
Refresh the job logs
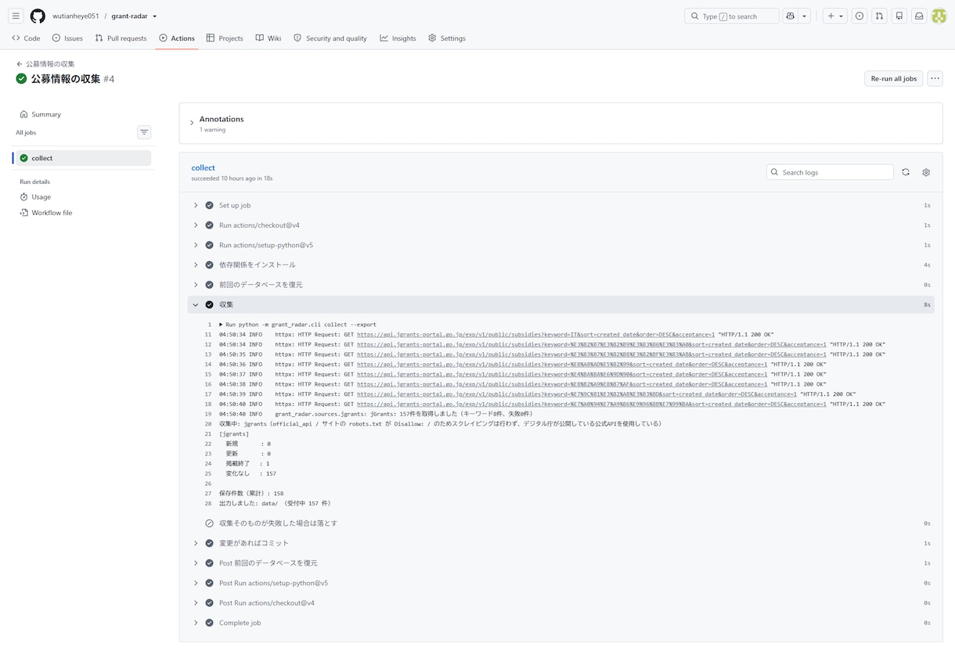906,172
